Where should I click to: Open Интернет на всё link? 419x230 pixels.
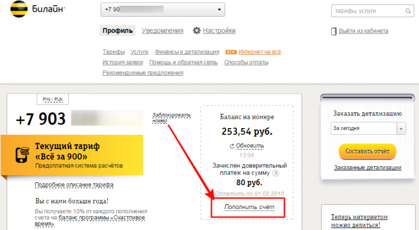pos(260,52)
